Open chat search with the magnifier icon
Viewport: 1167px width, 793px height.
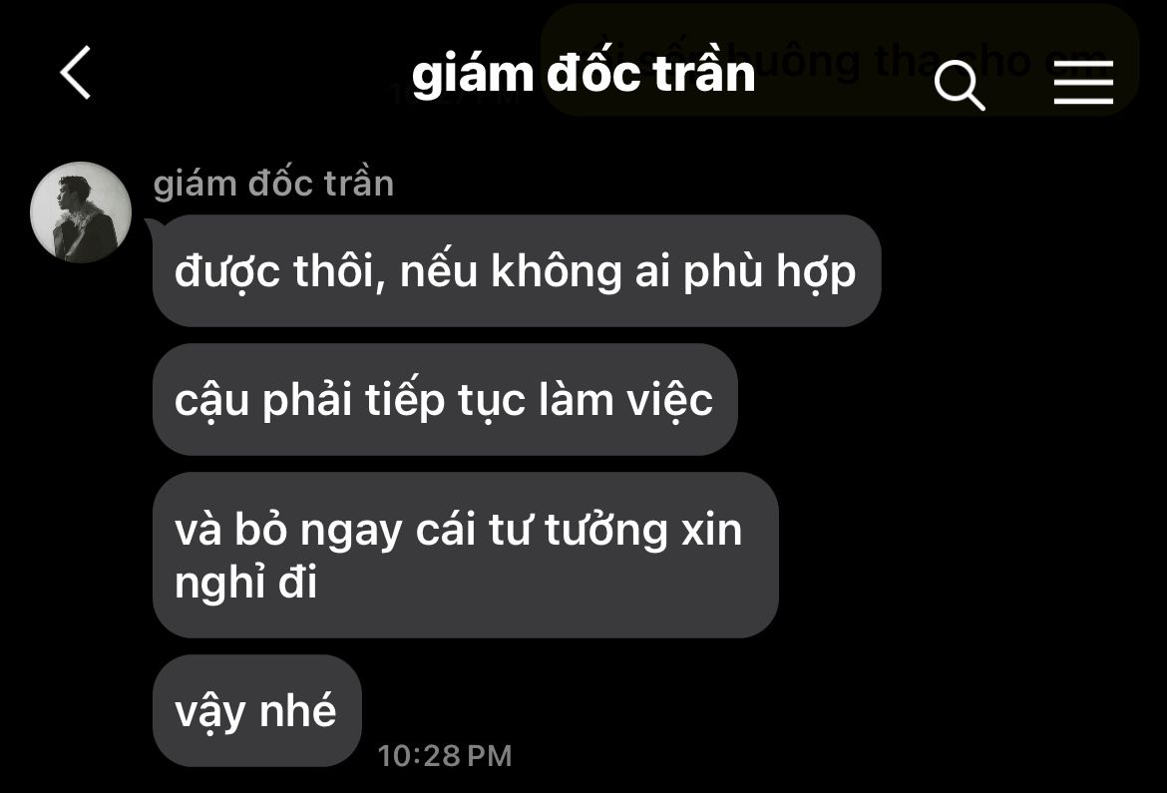pyautogui.click(x=960, y=85)
